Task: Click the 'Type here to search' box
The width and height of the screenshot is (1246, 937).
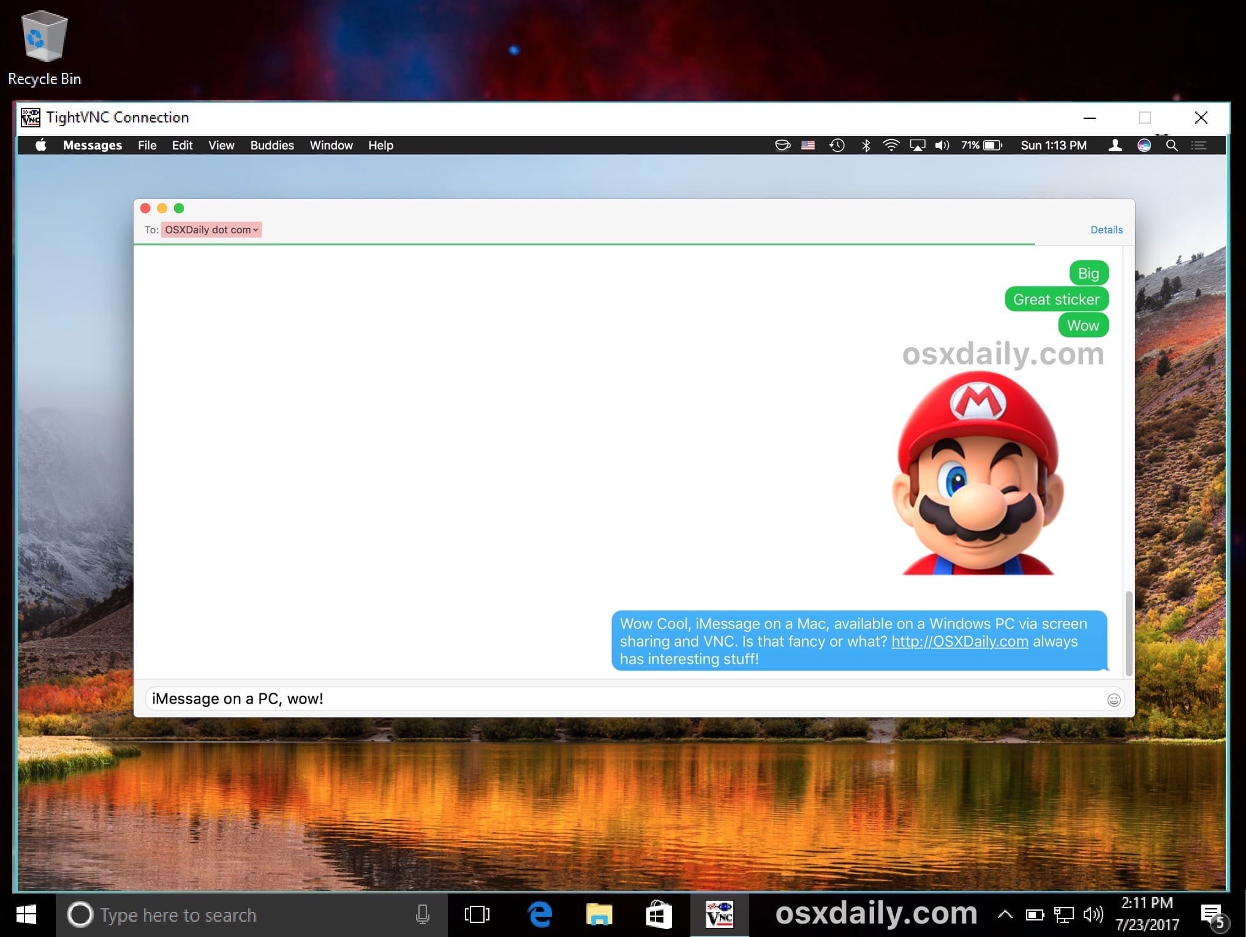Action: coord(251,915)
